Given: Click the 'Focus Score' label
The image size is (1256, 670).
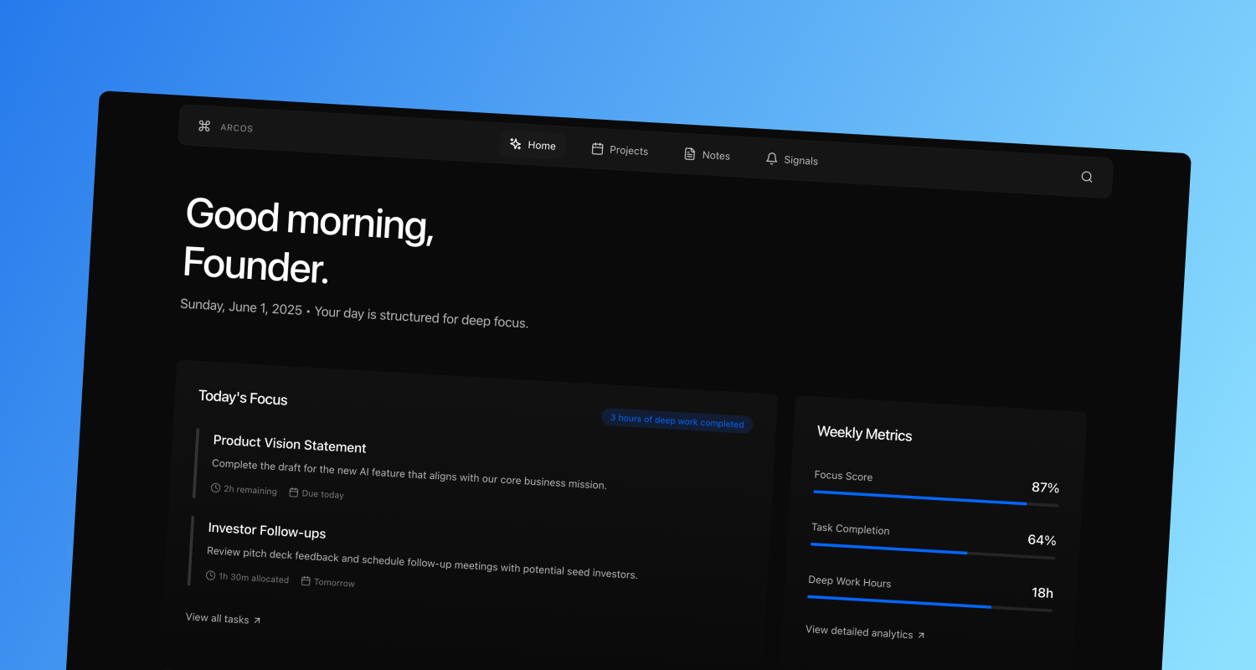Looking at the screenshot, I should [x=843, y=476].
